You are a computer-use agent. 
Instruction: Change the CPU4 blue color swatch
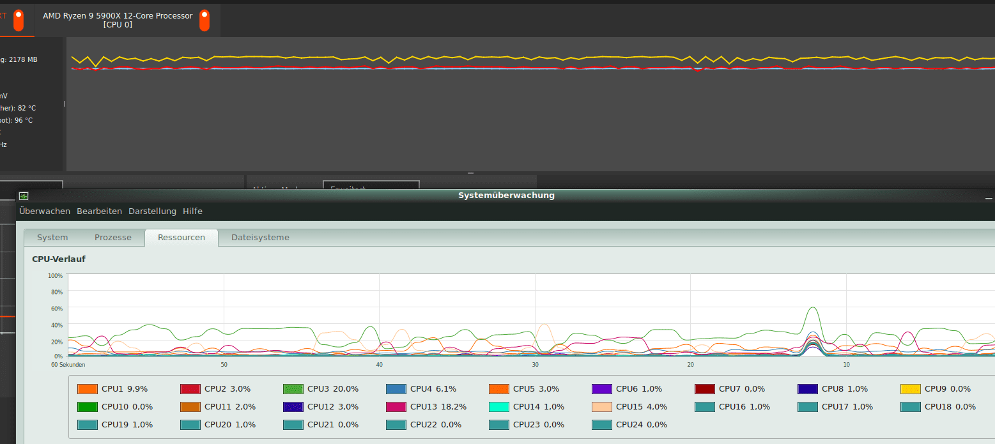tap(396, 388)
